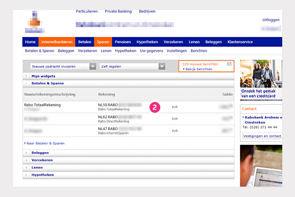Click the Bekijk berichten link

pyautogui.click(x=198, y=69)
